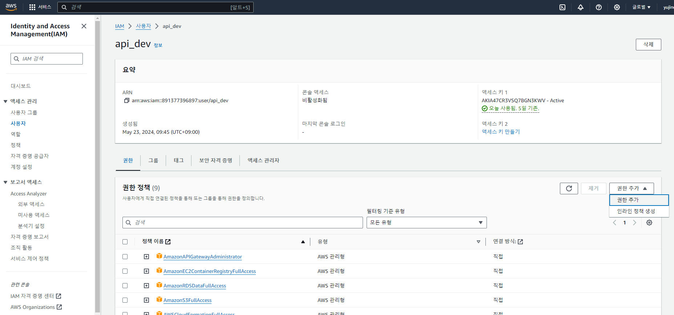Image resolution: width=674 pixels, height=315 pixels.
Task: Launch CloudShell from the top bar
Action: click(x=562, y=7)
